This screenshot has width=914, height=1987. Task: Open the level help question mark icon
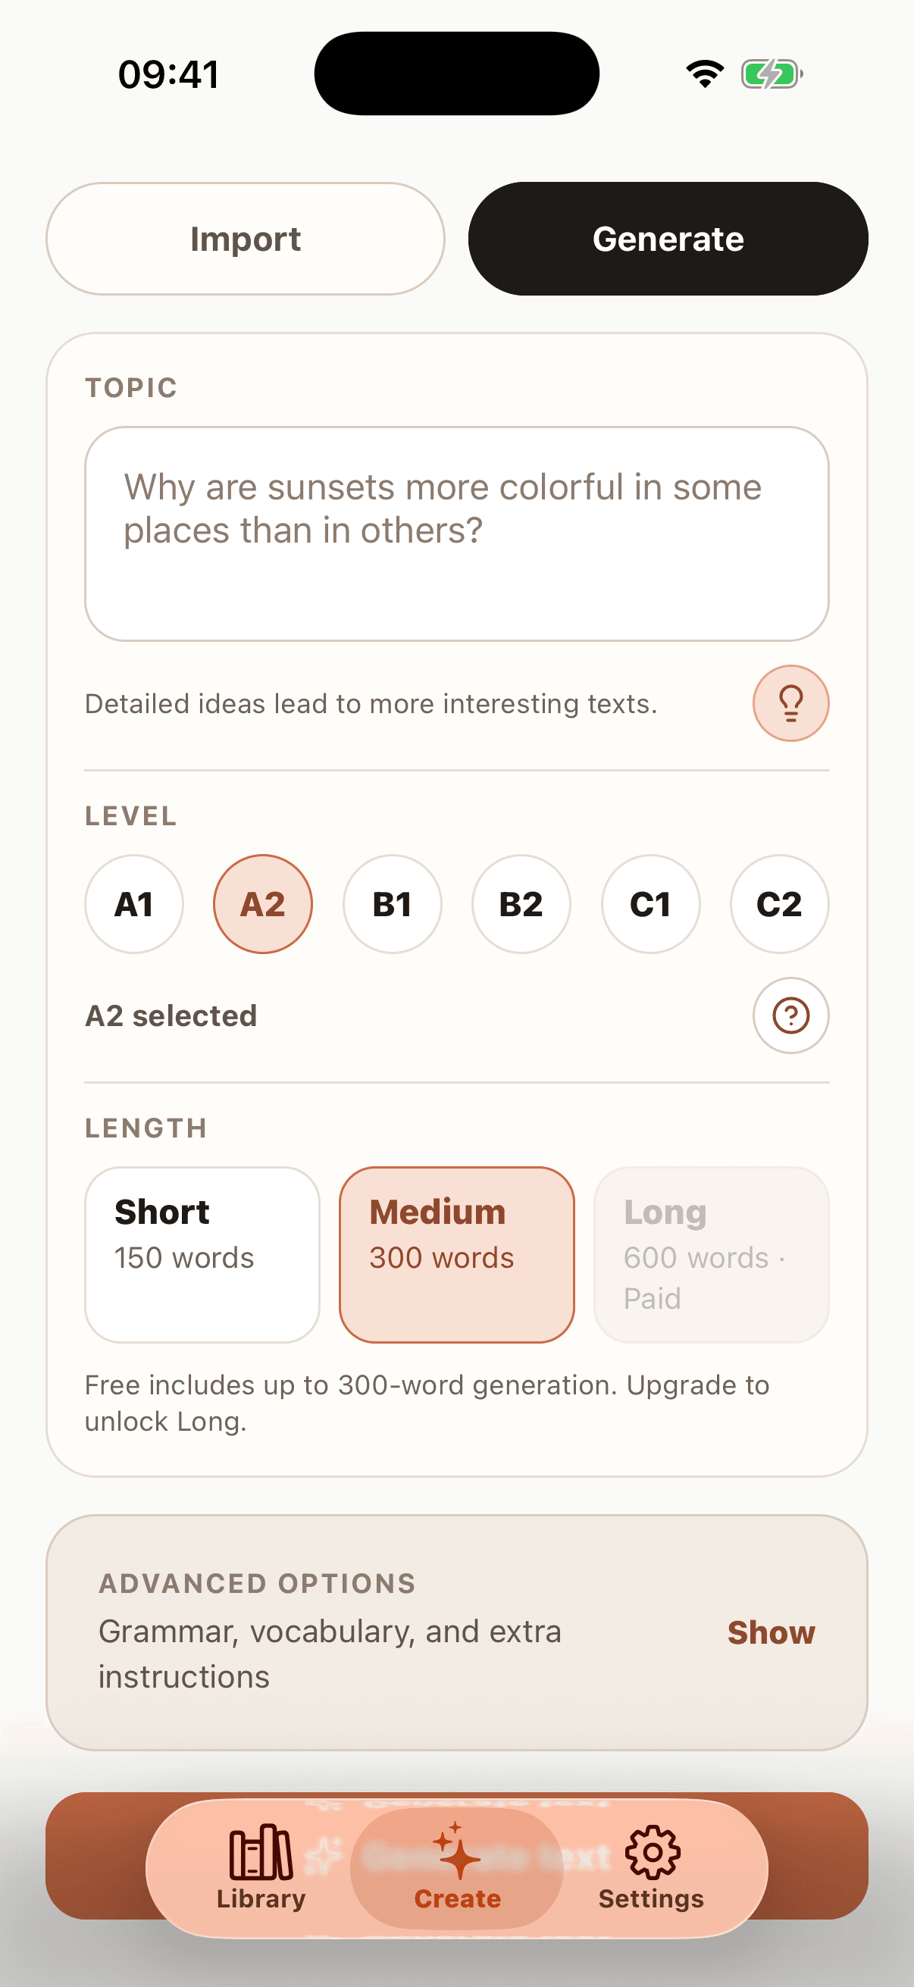pyautogui.click(x=790, y=1016)
